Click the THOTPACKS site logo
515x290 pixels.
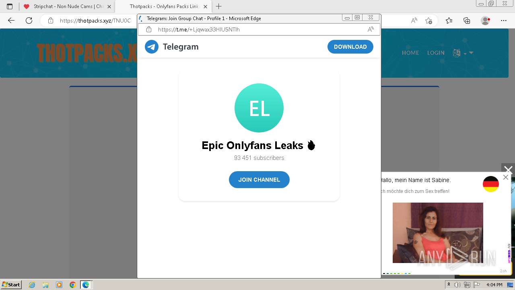click(87, 53)
